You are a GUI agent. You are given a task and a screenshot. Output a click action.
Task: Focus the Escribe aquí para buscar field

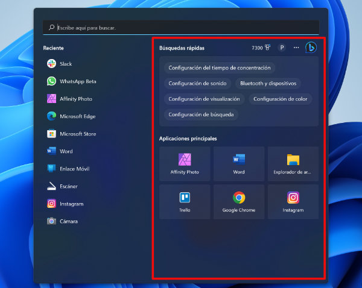[x=181, y=28]
